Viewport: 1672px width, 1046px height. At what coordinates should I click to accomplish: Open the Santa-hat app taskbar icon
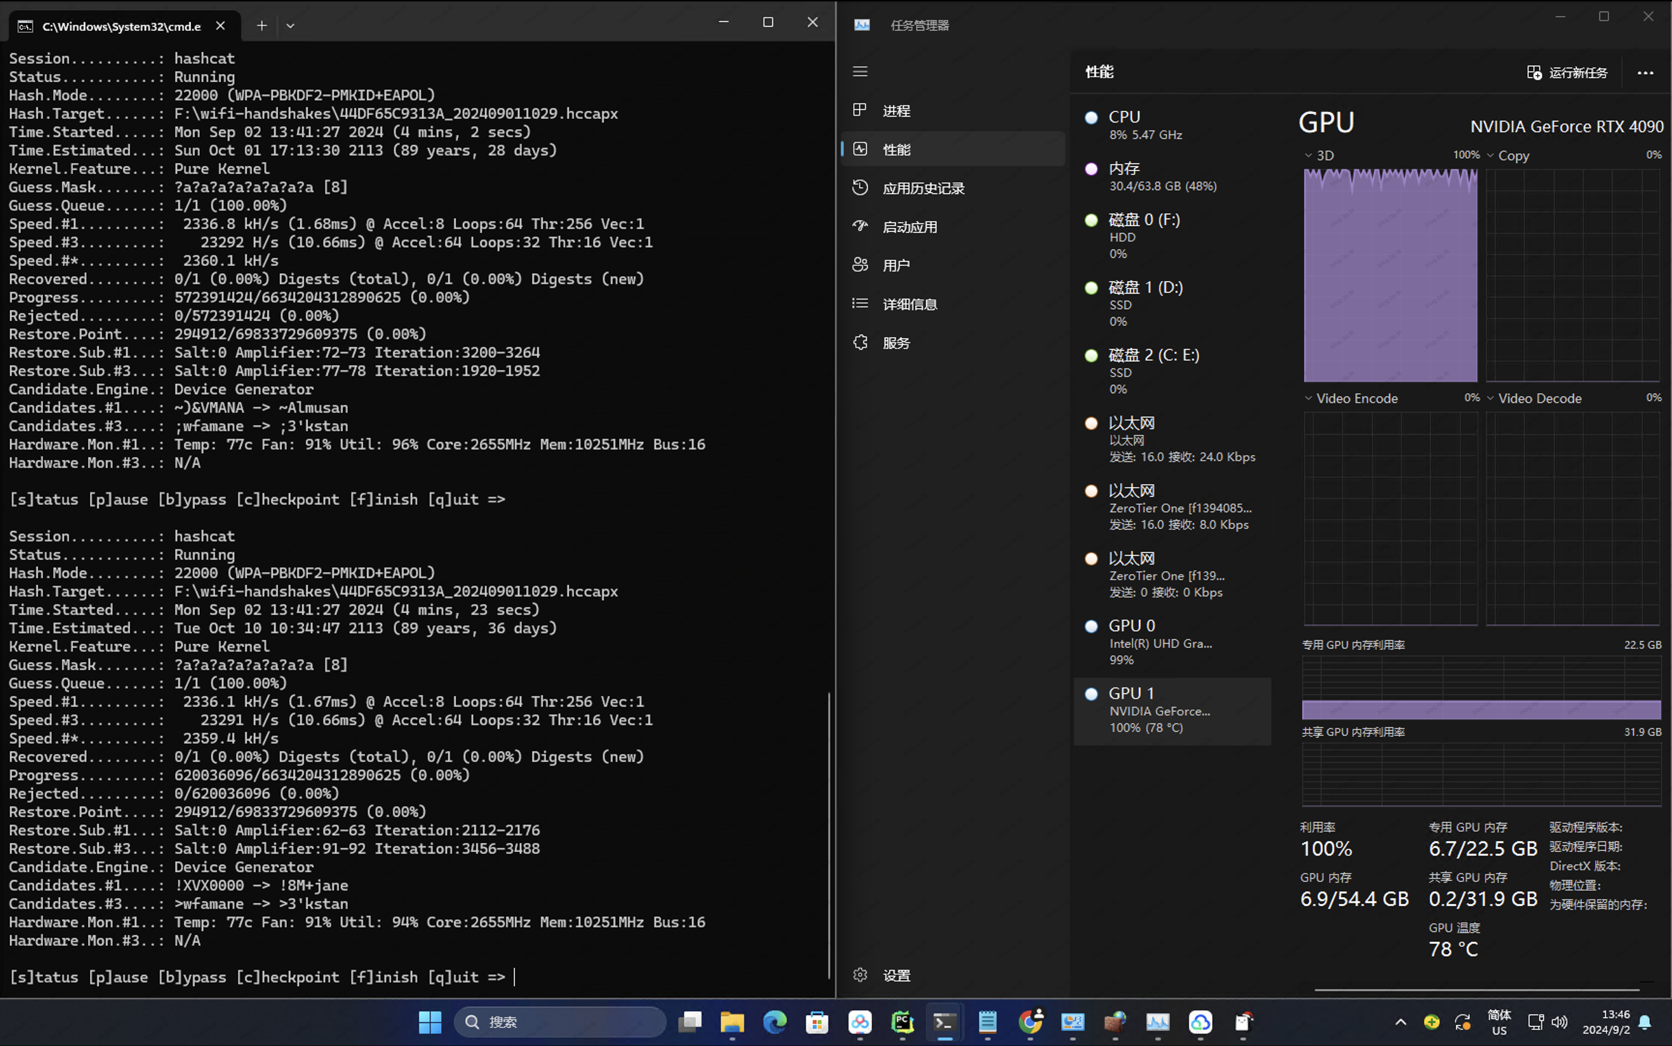(1243, 1022)
